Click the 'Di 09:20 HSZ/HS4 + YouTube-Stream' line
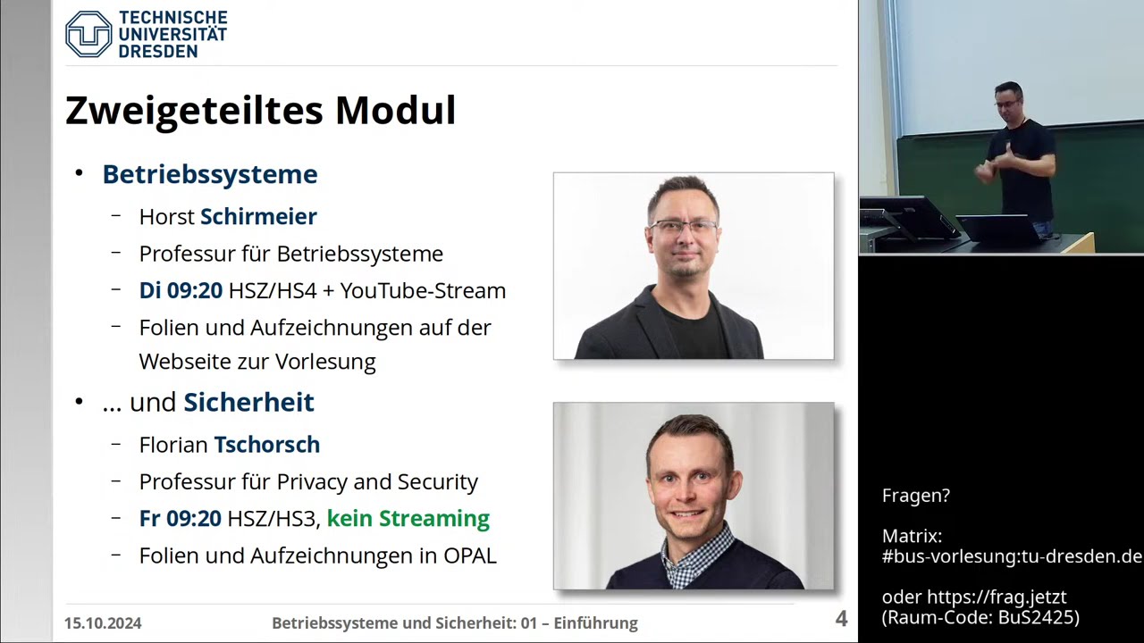1144x643 pixels. pyautogui.click(x=323, y=290)
